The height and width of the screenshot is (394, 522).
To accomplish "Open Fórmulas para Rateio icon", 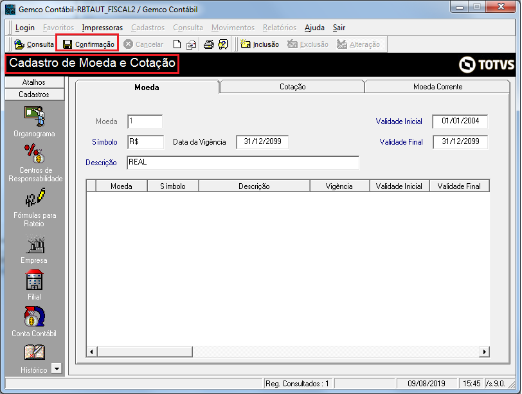I will coord(35,197).
